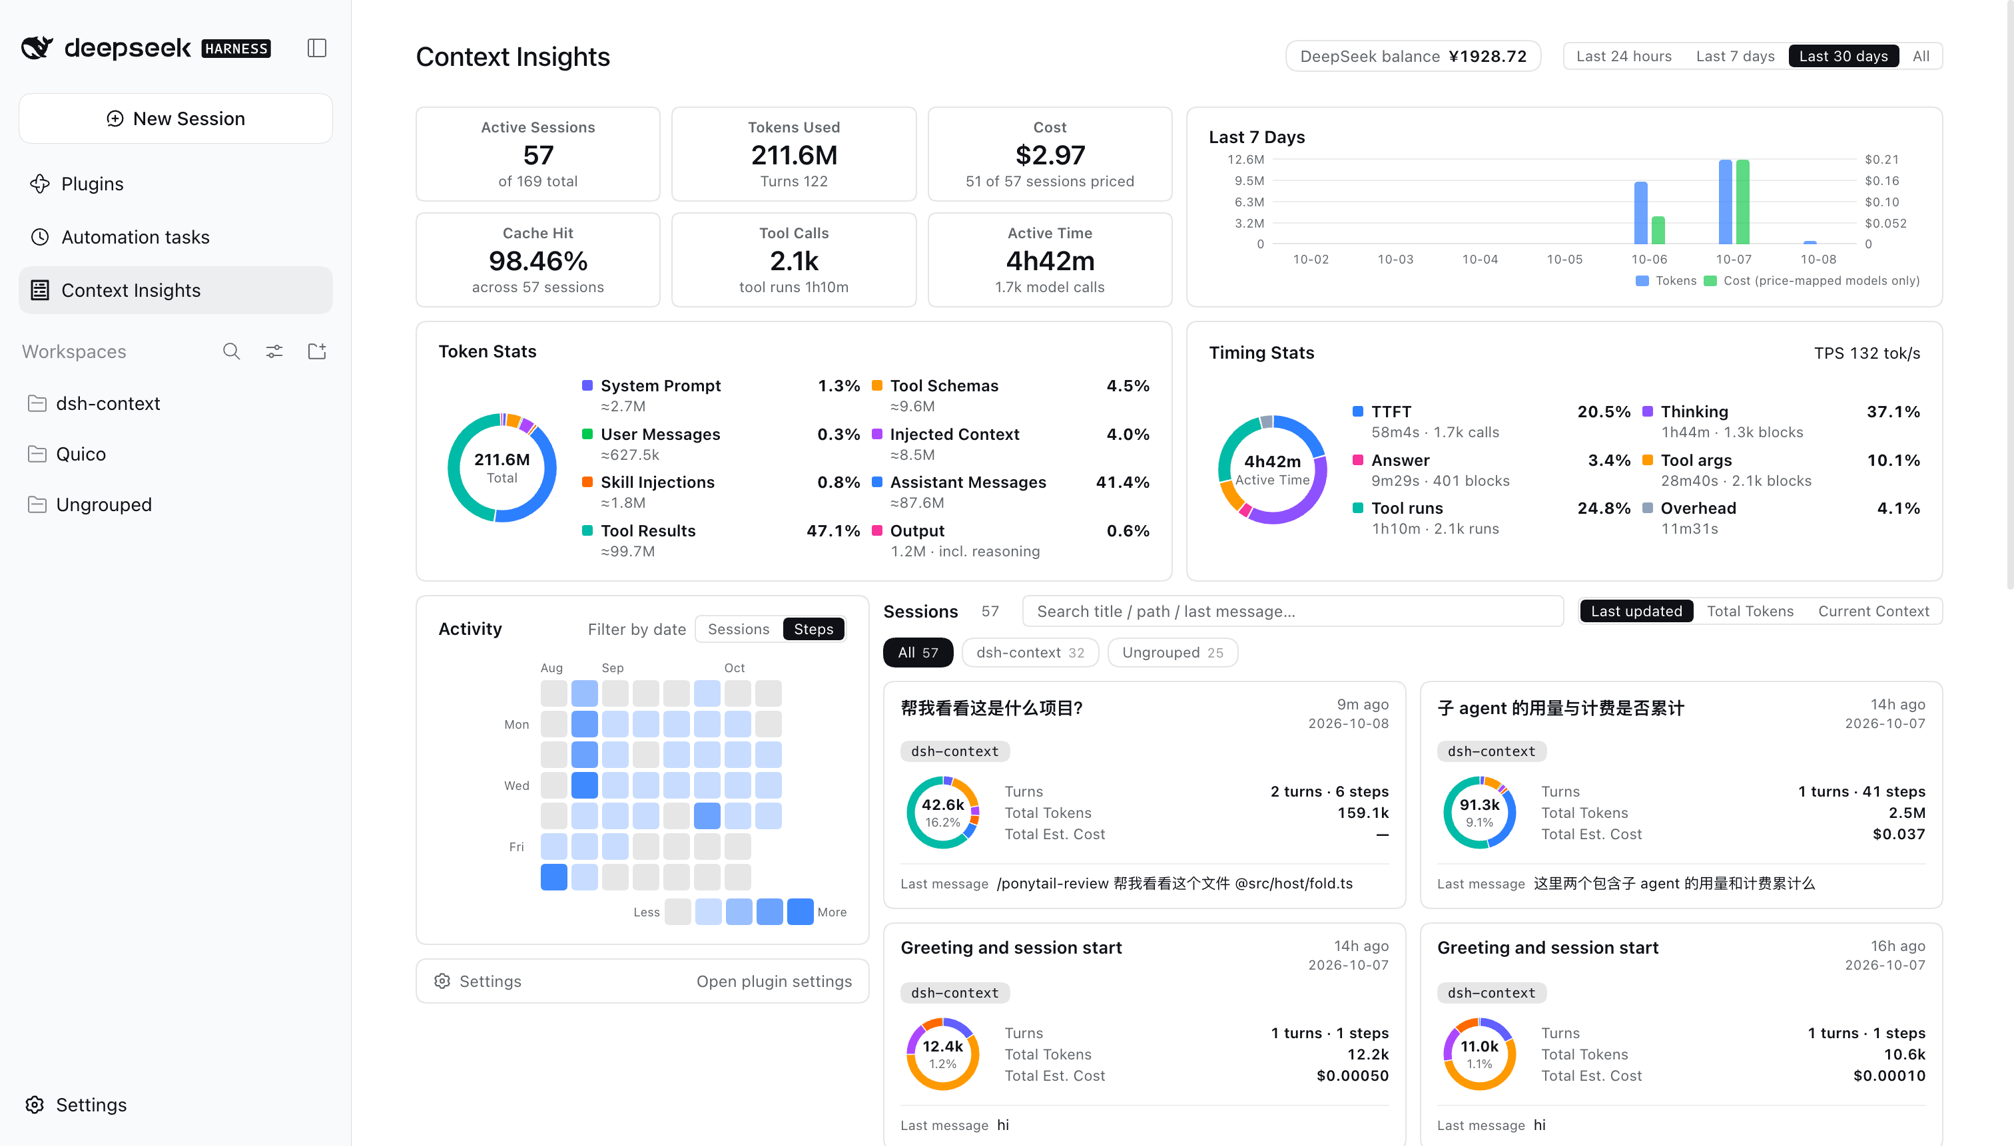Open plugin settings link
The image size is (2014, 1146).
(x=773, y=981)
